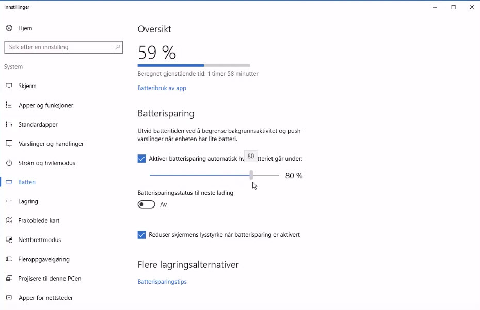
Task: Click the Apper og funksjoner list icon
Action: (x=9, y=105)
